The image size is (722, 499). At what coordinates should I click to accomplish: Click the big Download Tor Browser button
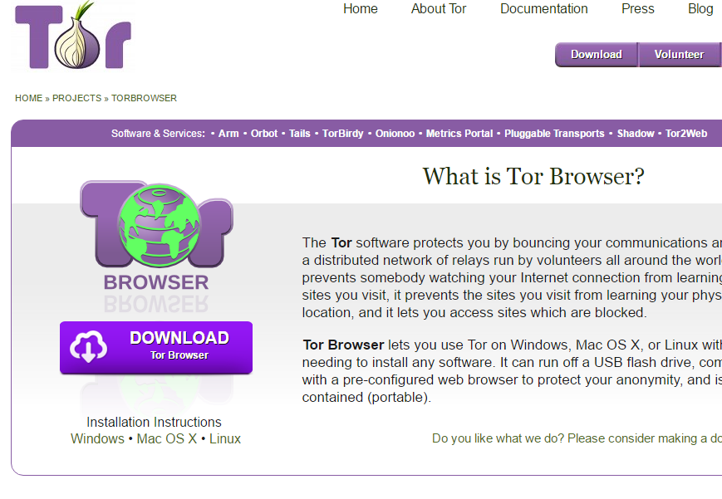[x=156, y=348]
